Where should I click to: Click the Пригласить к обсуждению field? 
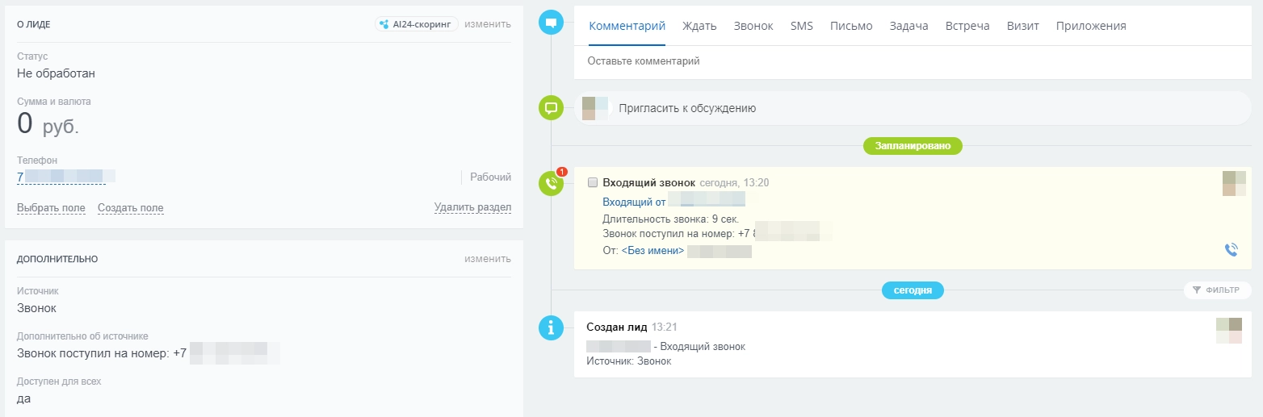(x=913, y=108)
